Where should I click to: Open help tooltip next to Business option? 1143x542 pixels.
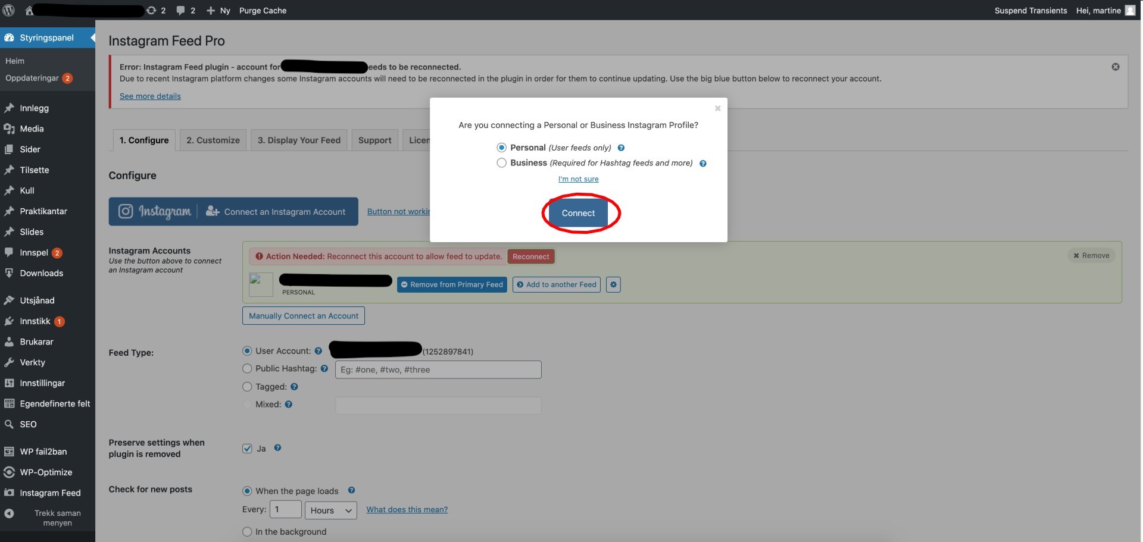click(703, 163)
